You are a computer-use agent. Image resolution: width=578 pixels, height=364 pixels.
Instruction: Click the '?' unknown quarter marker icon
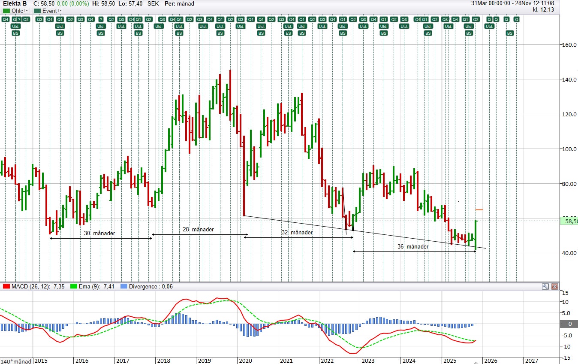(x=19, y=19)
